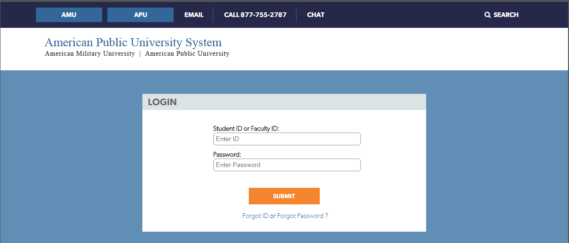Click the Student ID or Faculty ID label
Image resolution: width=569 pixels, height=243 pixels.
pyautogui.click(x=246, y=128)
